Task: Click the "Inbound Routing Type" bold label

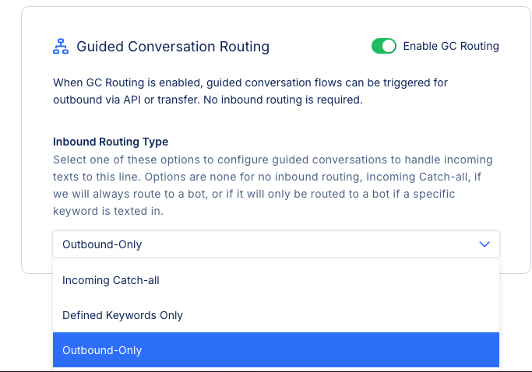Action: tap(111, 142)
